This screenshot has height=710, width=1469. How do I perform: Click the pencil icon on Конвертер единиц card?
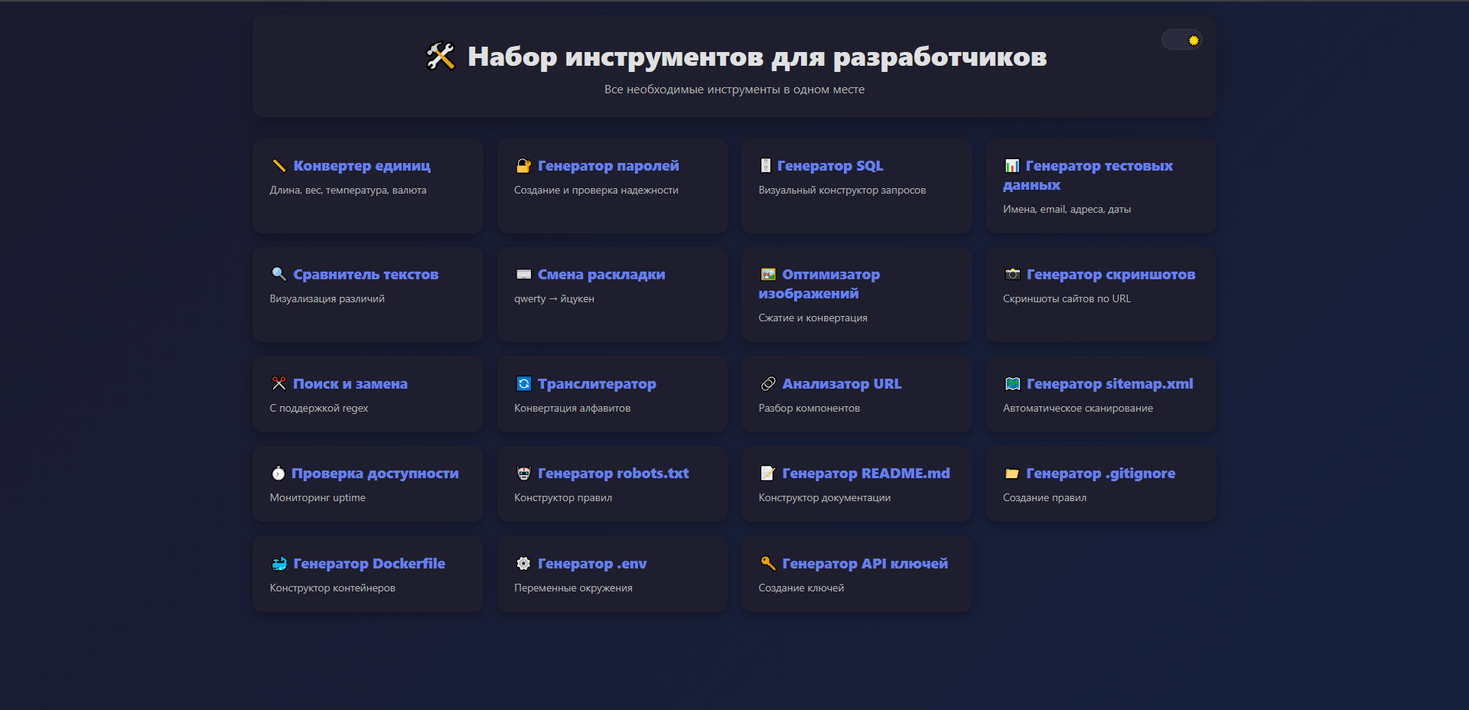coord(280,165)
